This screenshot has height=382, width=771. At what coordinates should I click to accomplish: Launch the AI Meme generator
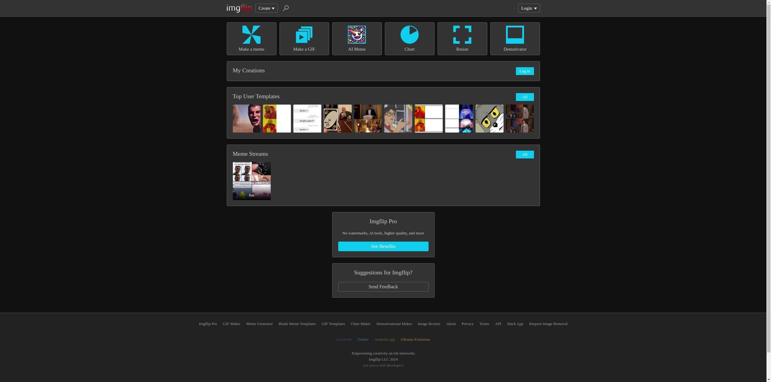click(357, 39)
